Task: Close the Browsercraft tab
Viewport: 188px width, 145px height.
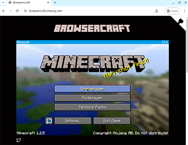Action: pos(48,2)
